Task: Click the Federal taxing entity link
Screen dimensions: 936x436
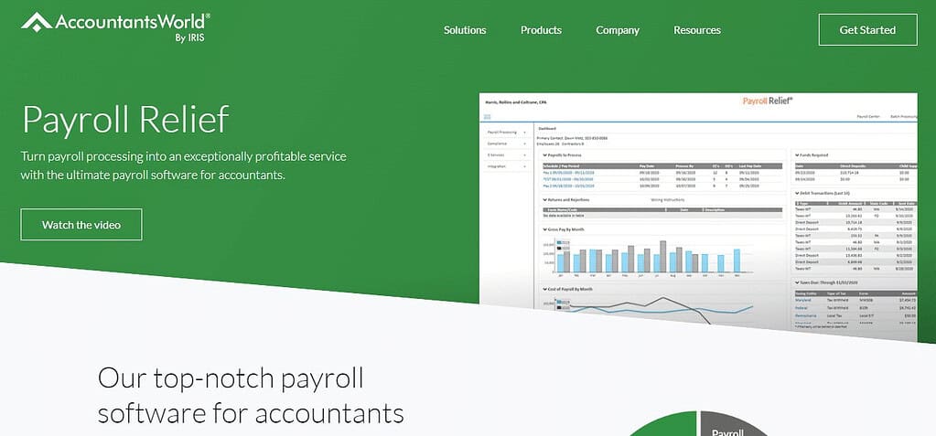Action: [802, 308]
